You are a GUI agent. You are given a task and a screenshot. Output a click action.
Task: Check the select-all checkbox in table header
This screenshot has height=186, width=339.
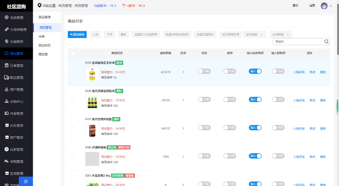click(x=73, y=53)
